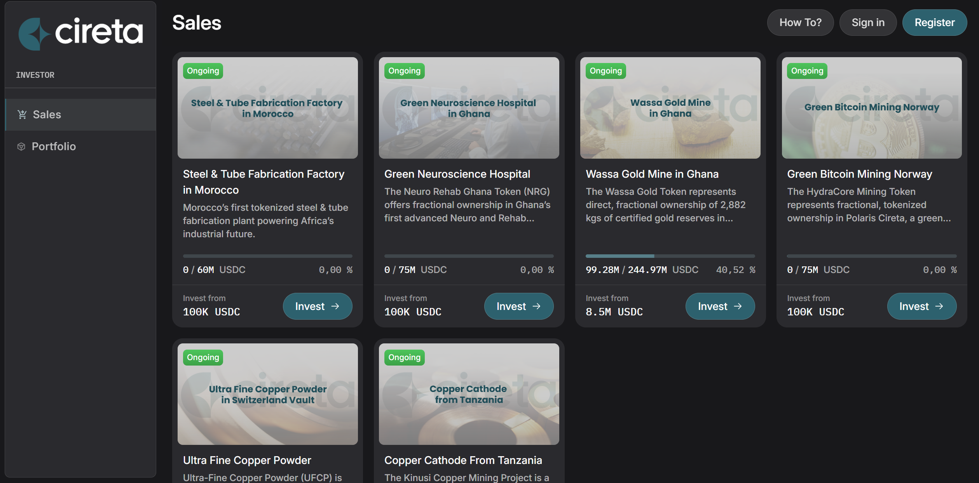This screenshot has height=483, width=979.
Task: Click Copper Cathode From Tanzania title
Action: [463, 460]
